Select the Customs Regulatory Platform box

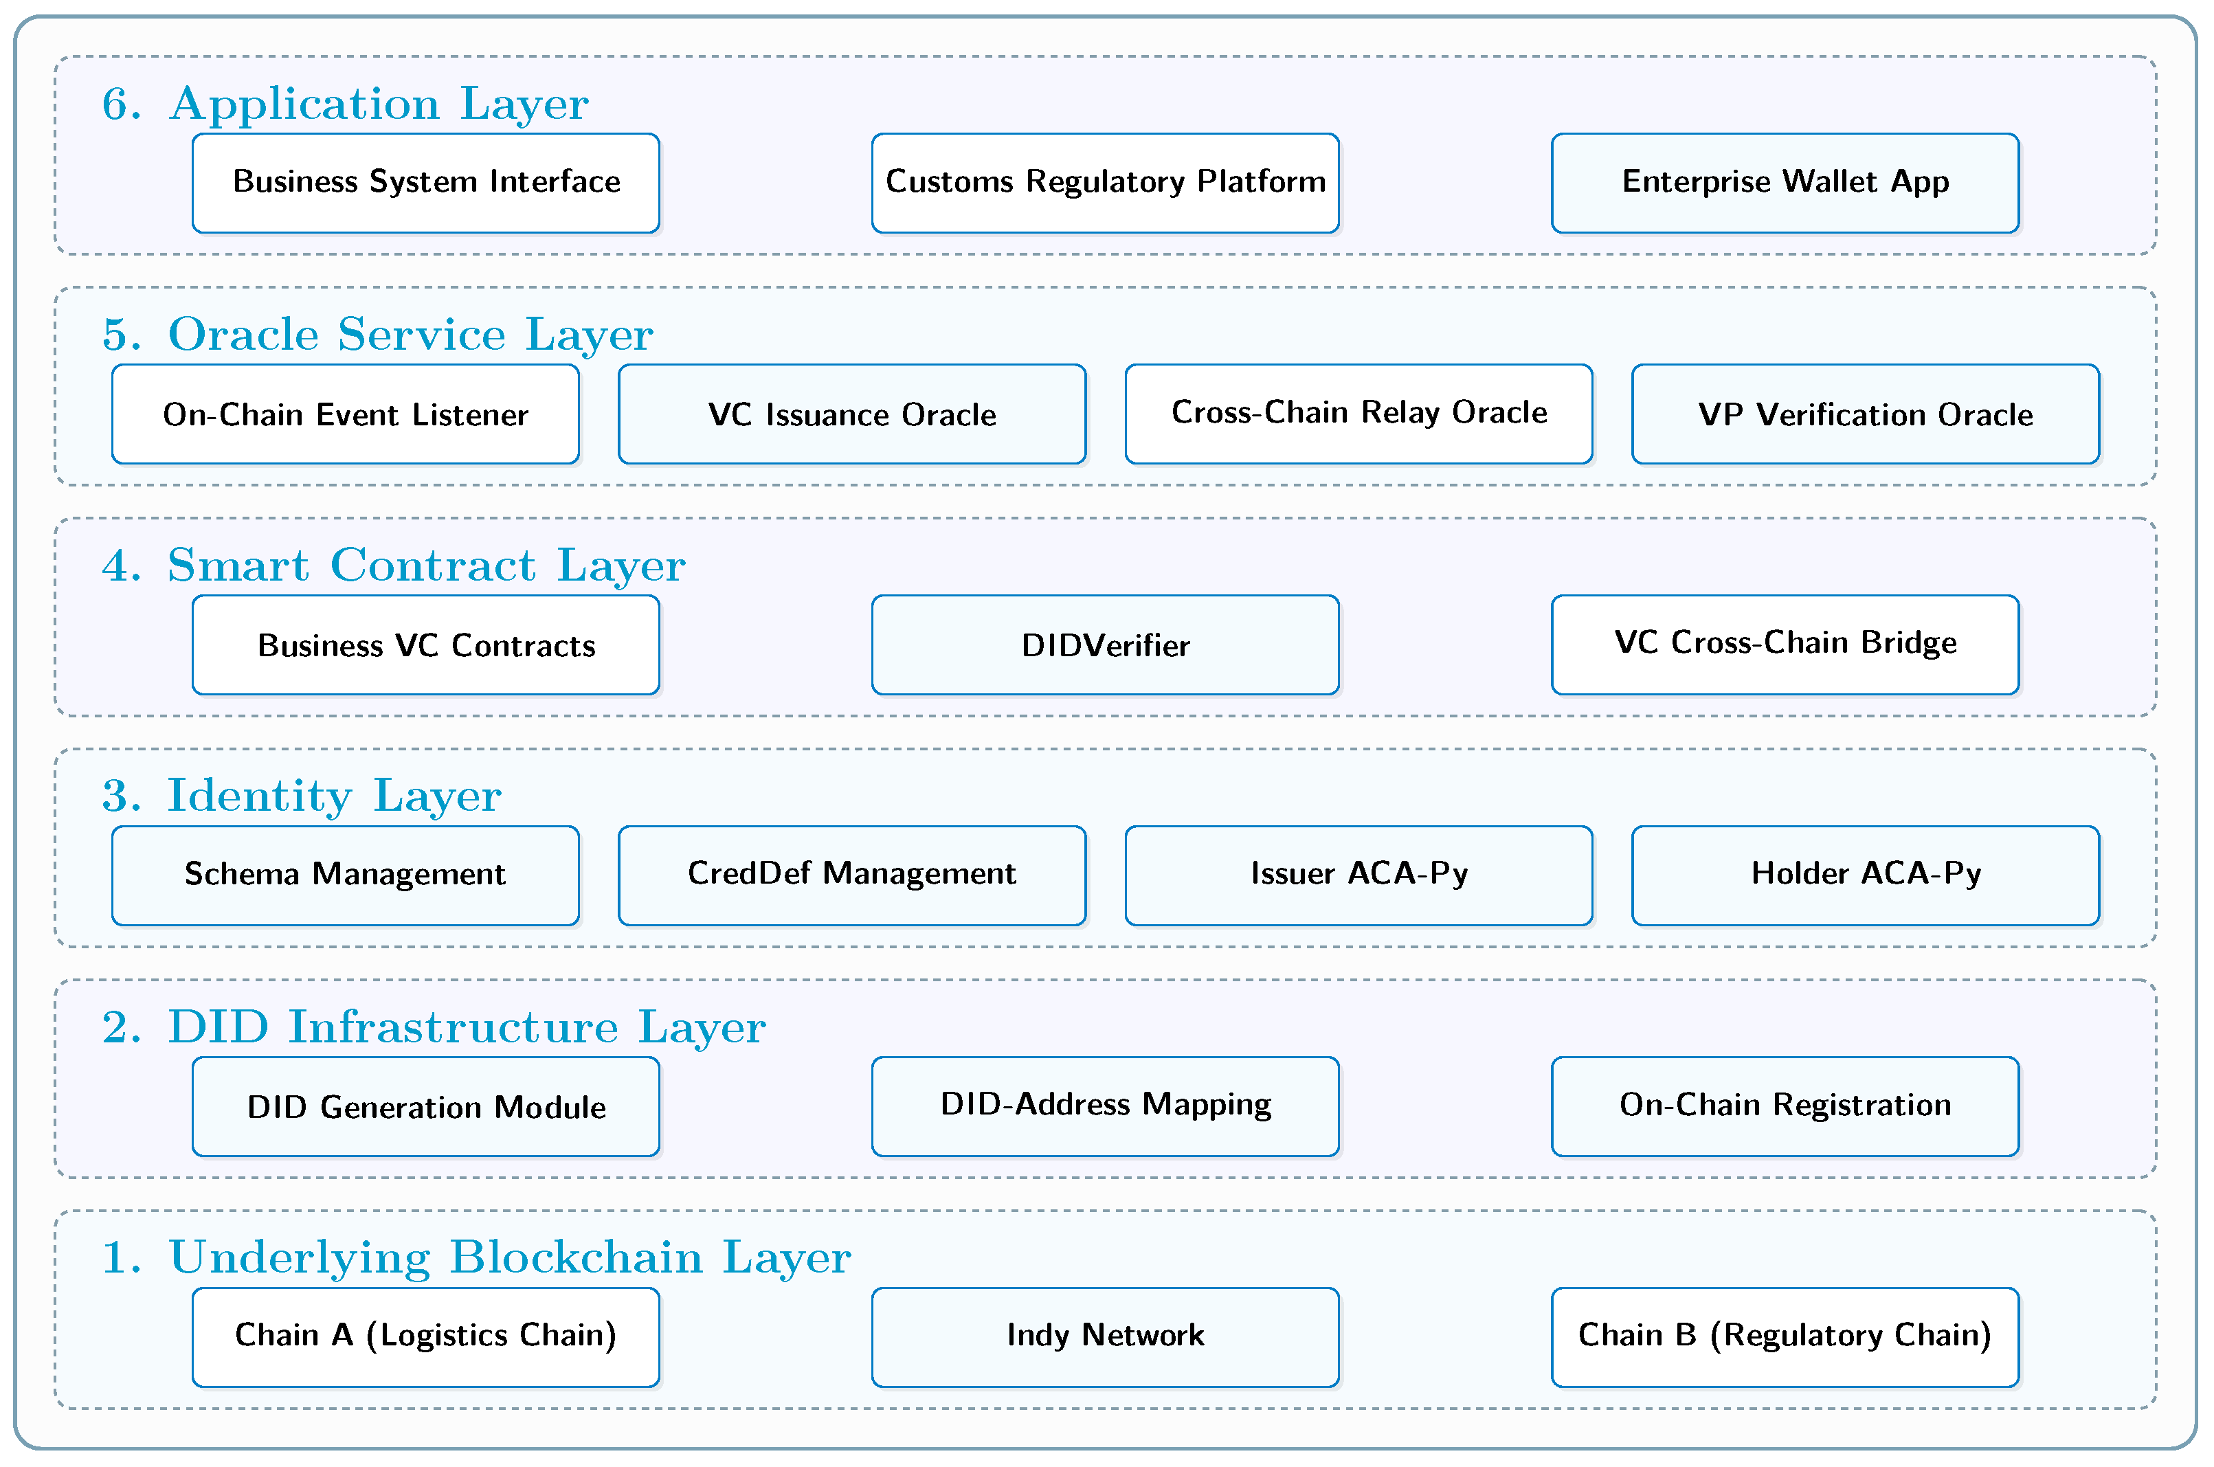tap(1106, 183)
